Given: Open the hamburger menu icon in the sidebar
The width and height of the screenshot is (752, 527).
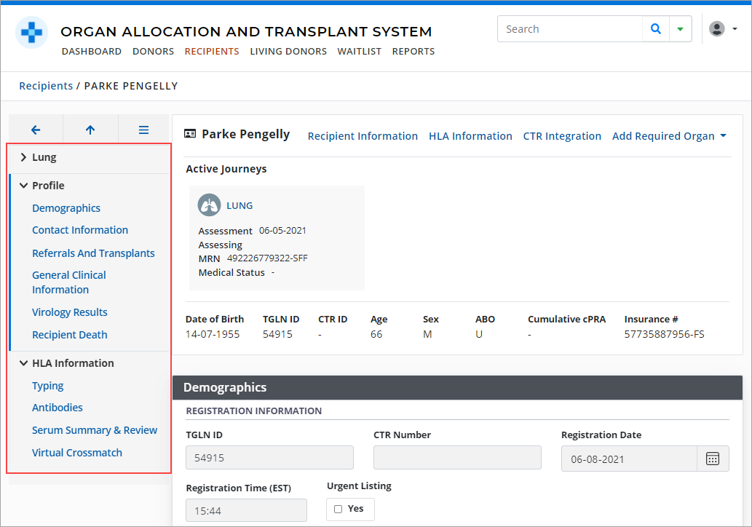Looking at the screenshot, I should pyautogui.click(x=143, y=129).
